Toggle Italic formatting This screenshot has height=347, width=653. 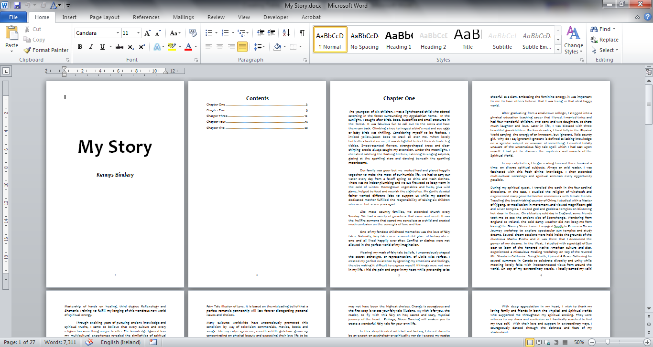pos(91,47)
